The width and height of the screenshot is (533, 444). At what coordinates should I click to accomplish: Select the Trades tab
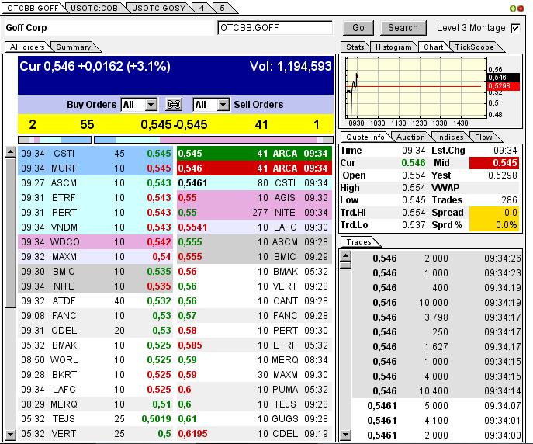tap(359, 242)
